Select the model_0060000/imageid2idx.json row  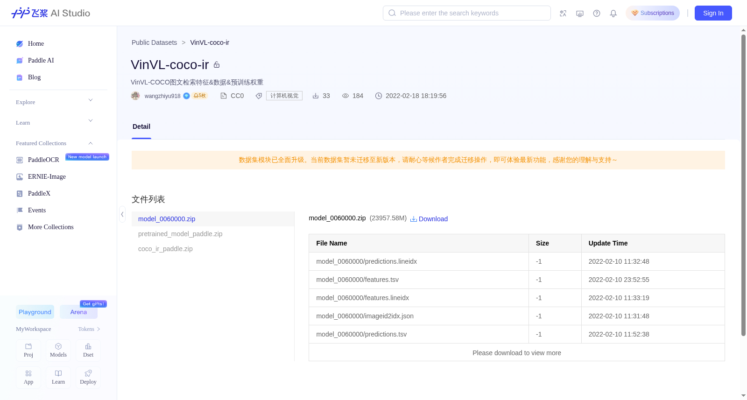point(517,316)
